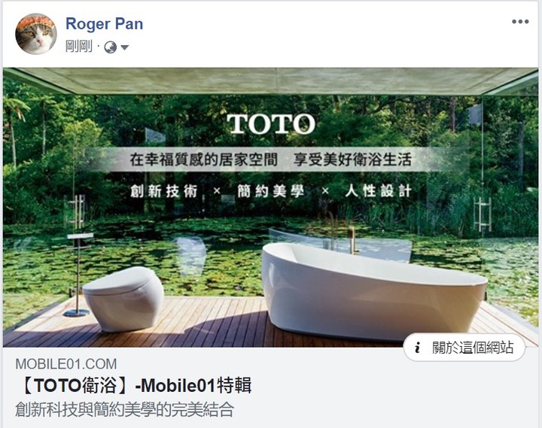Viewport: 542px width, 428px height.
Task: Open Roger Pan's profile name link
Action: click(x=104, y=24)
